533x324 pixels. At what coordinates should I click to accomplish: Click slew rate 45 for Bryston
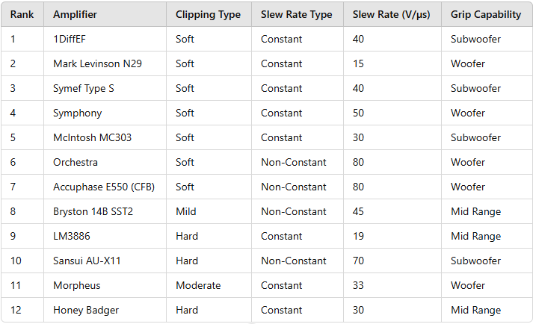[x=358, y=211]
